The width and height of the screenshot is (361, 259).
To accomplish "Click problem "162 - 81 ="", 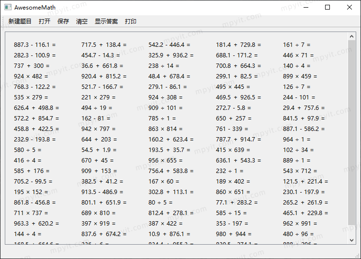I will tap(96, 119).
